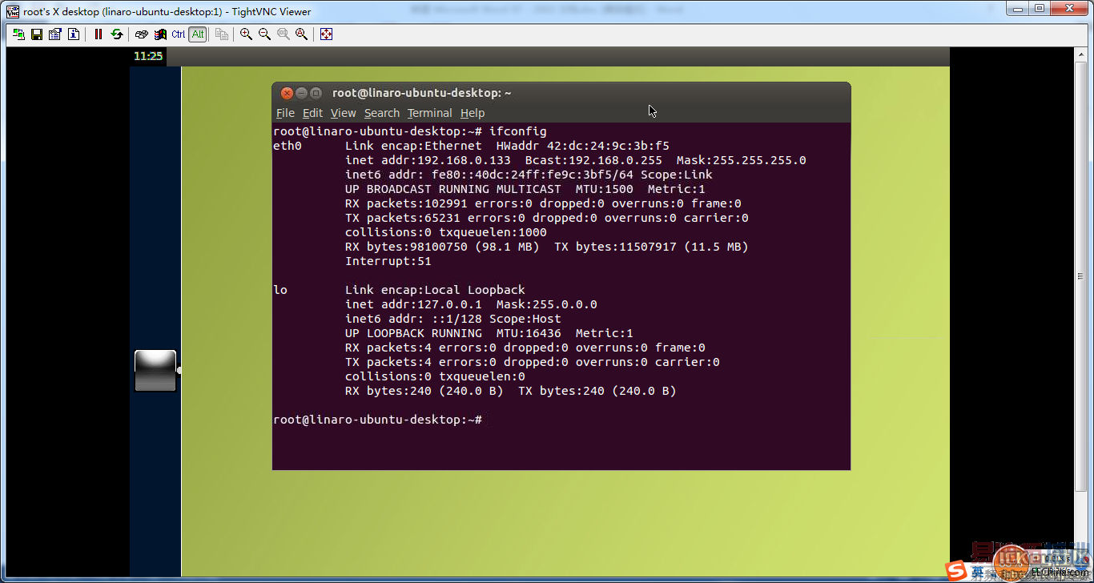
Task: Close the terminal using its orange button
Action: coord(287,93)
